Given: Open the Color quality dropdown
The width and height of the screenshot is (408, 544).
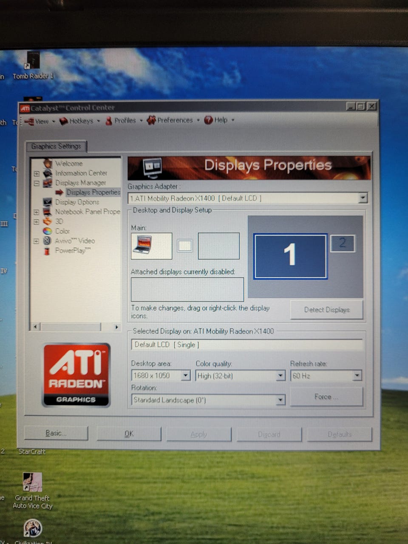Looking at the screenshot, I should pos(280,375).
